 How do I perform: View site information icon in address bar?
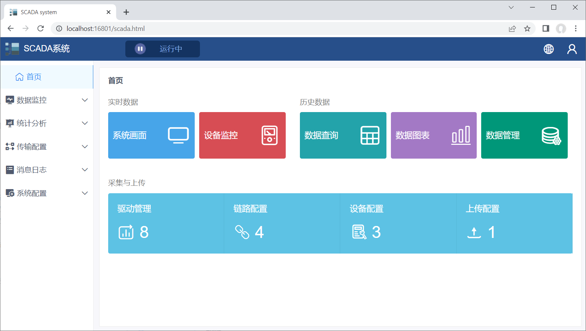pos(59,29)
